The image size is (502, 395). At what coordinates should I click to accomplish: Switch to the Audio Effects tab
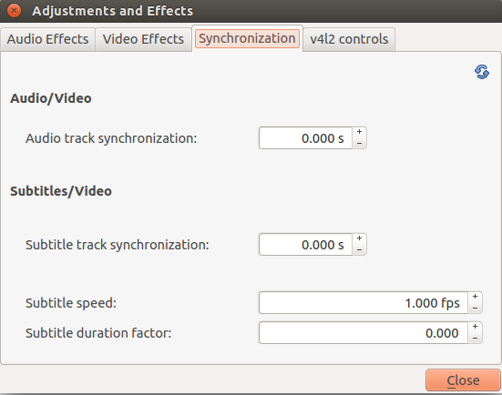(x=47, y=39)
